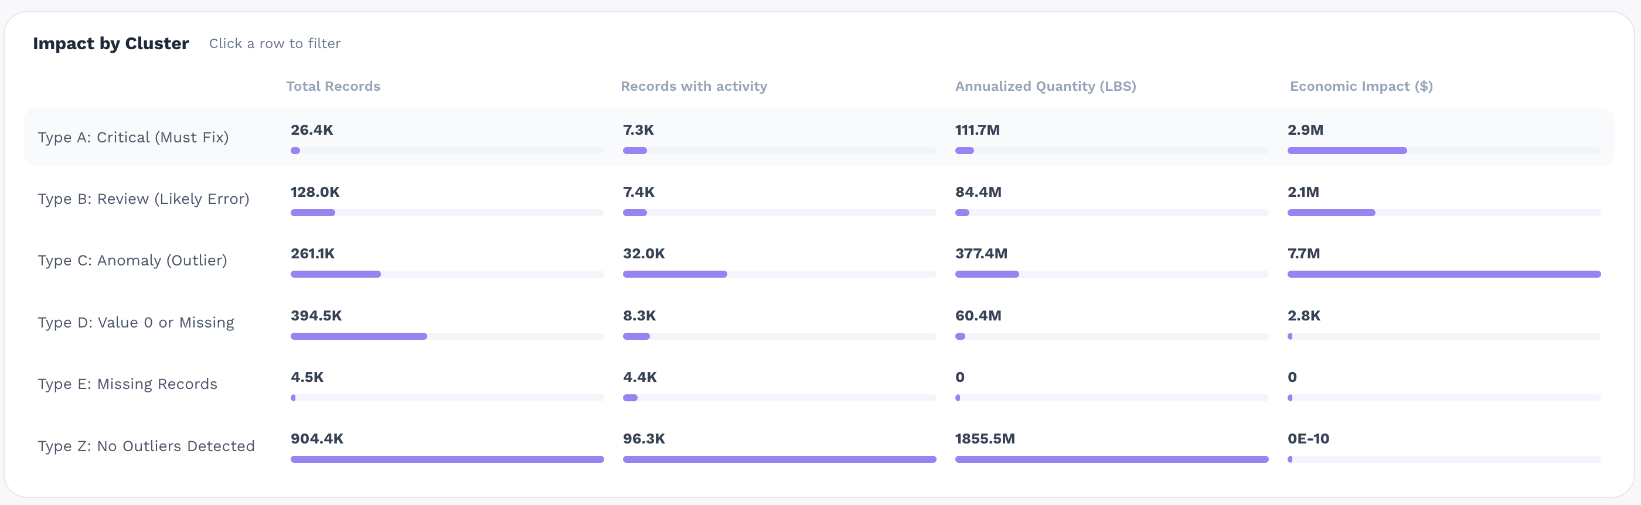
Task: Filter by Type B: Review (Likely Error)
Action: click(144, 199)
